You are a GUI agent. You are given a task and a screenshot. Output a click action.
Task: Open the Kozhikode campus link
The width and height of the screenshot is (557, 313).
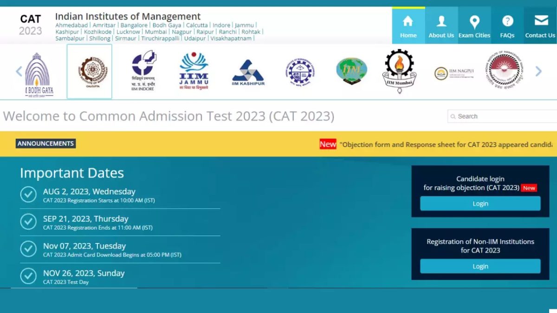(x=98, y=31)
